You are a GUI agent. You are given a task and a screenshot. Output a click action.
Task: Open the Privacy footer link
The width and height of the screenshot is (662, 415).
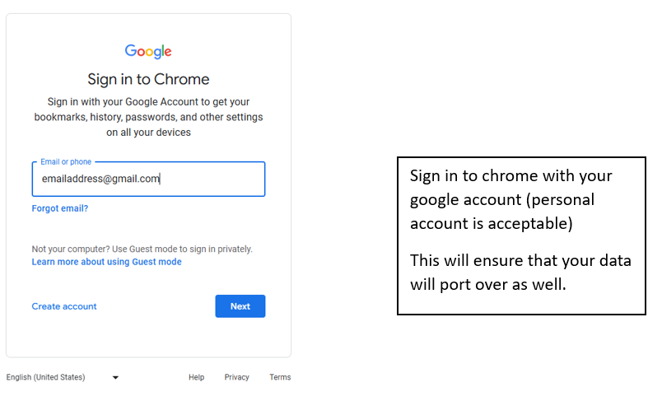click(237, 377)
